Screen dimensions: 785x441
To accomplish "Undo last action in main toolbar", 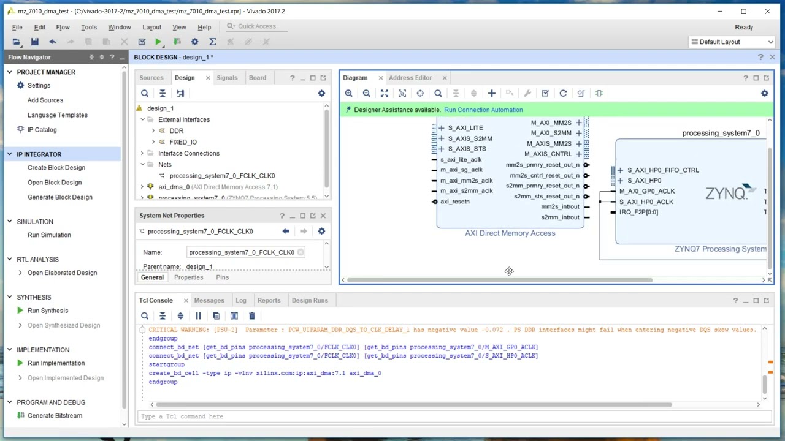I will coord(53,42).
